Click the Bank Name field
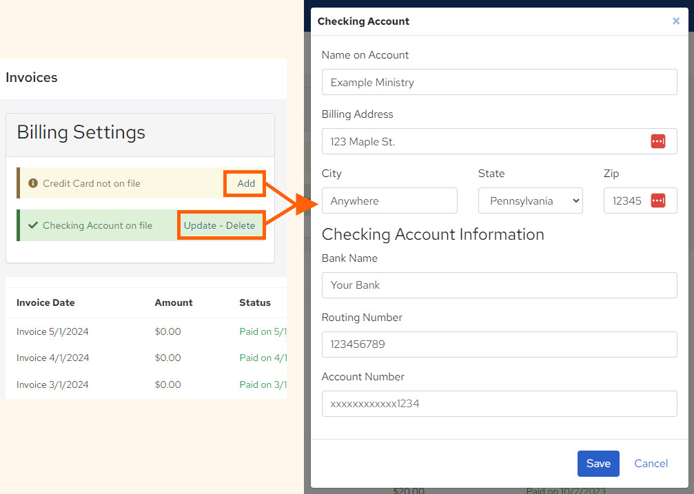 pos(499,285)
